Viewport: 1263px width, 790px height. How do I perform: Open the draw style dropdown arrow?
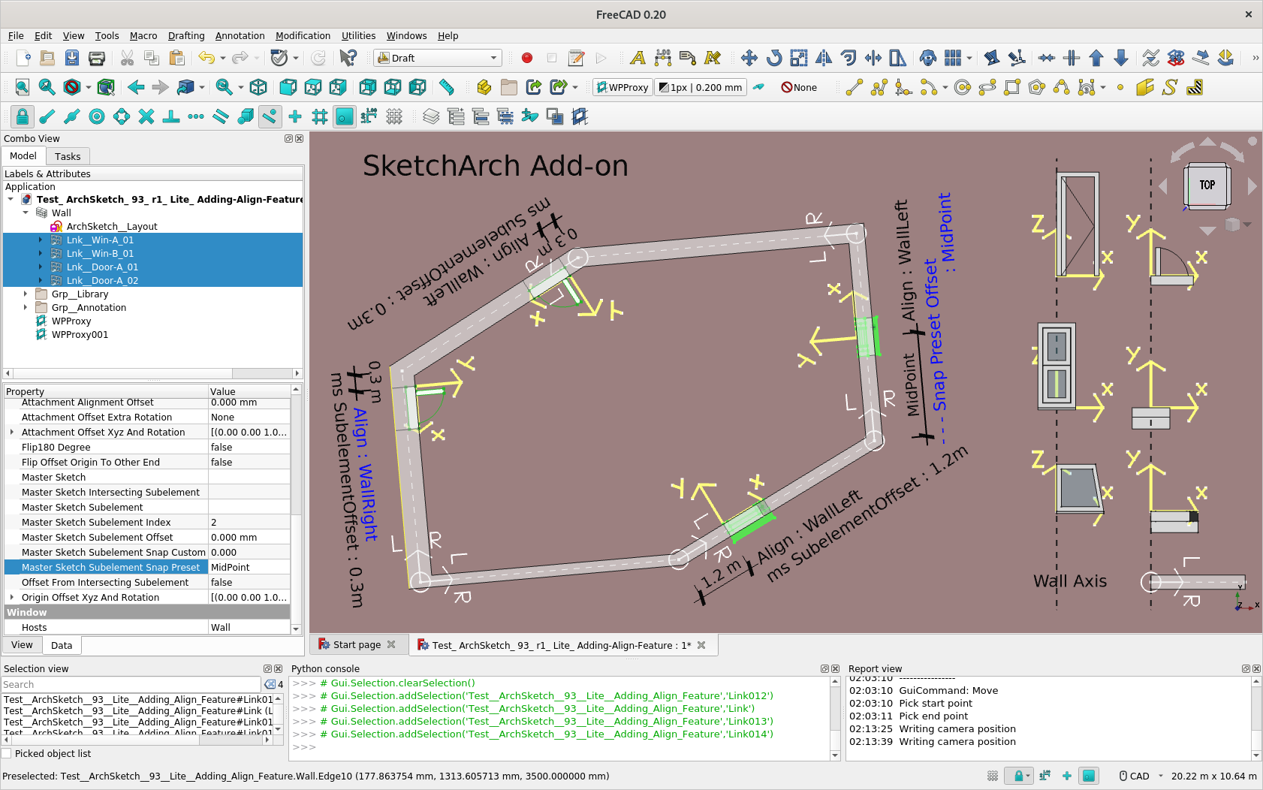tap(89, 87)
